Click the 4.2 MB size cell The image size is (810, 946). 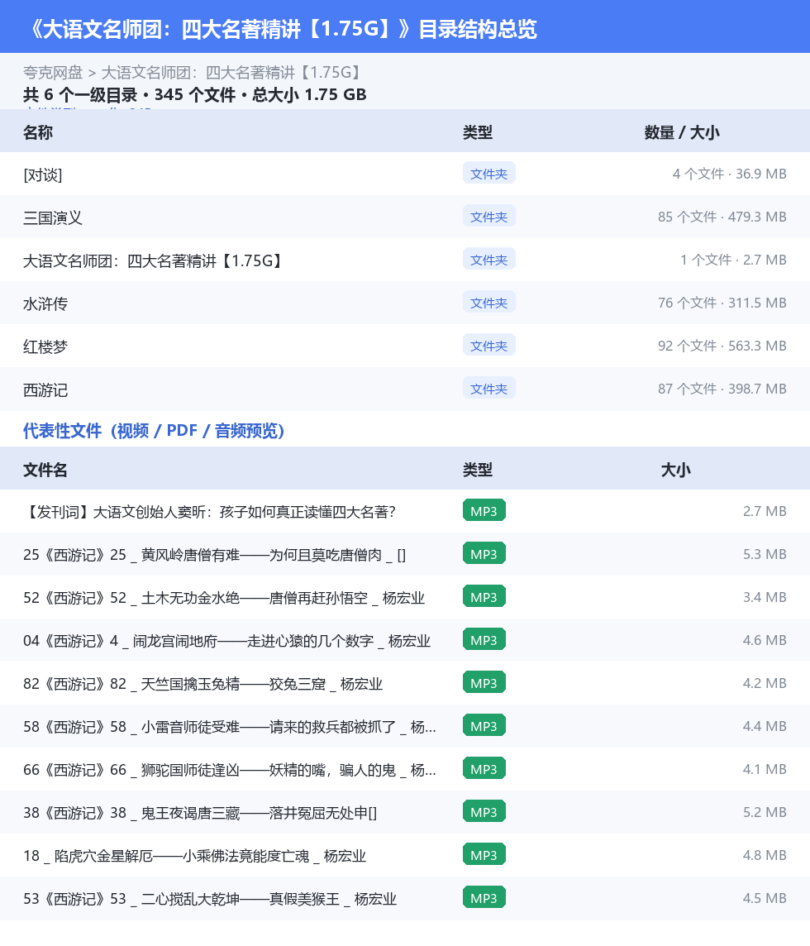coord(765,683)
